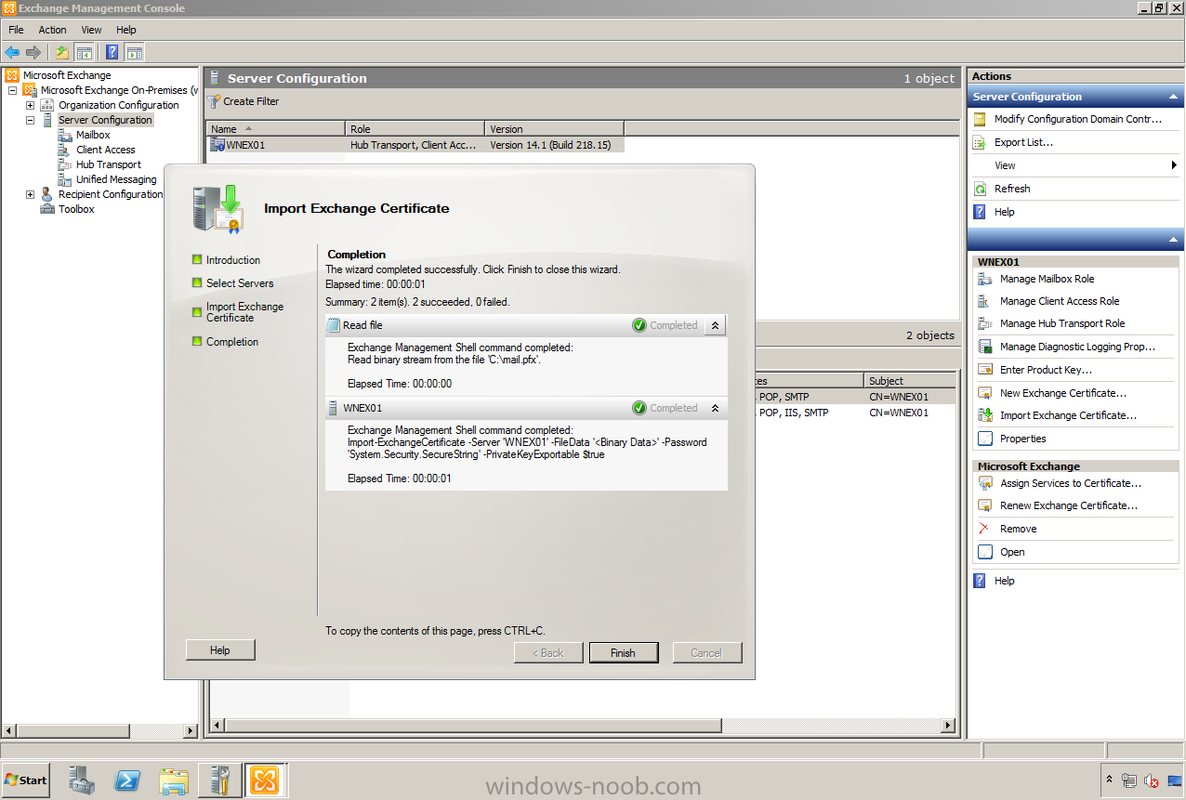Screen dimensions: 1186x800
Task: Show hidden system tray icons
Action: tap(1109, 780)
